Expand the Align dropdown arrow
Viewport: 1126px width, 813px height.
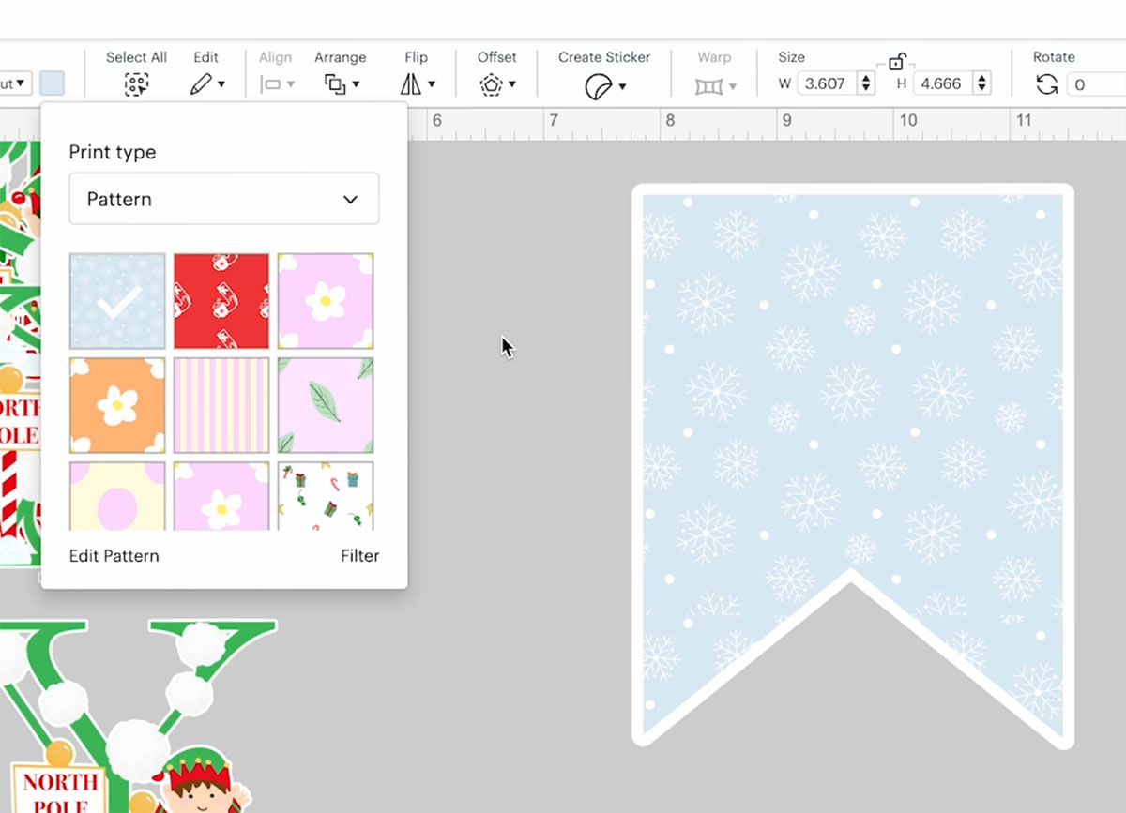click(x=291, y=84)
